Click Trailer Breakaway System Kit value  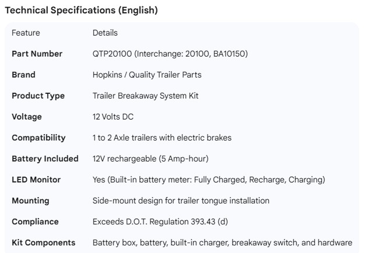coord(145,96)
